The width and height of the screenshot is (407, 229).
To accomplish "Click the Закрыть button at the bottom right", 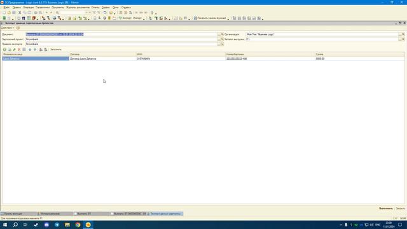I will pos(400,209).
